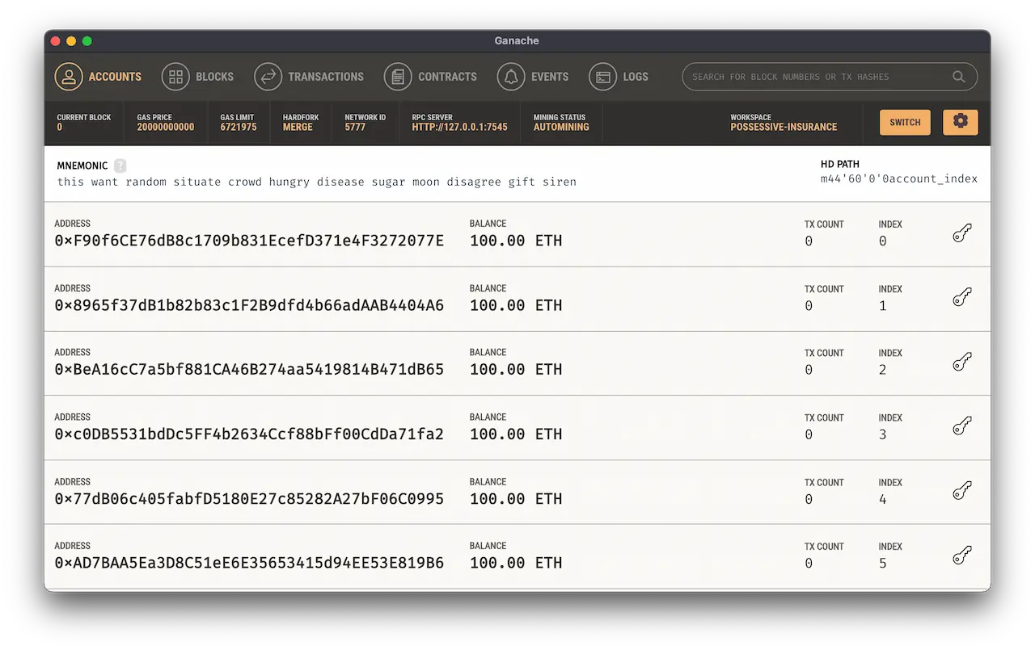Click the Transactions arrows icon

[x=268, y=77]
